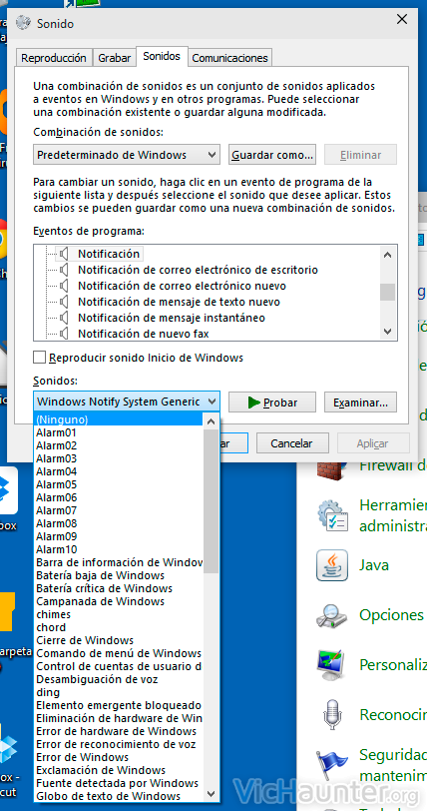Click the Sonido window speaker icon
Viewport: 427px width, 811px height.
[23, 23]
